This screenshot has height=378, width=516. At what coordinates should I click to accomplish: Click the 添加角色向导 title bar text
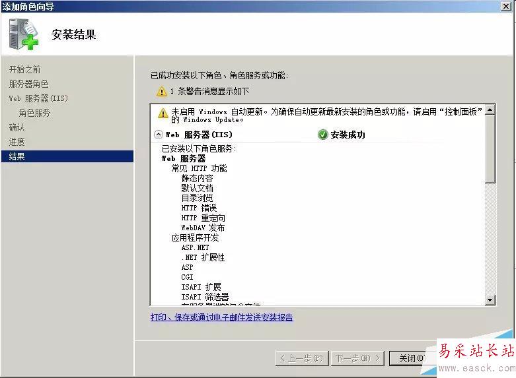pos(28,7)
